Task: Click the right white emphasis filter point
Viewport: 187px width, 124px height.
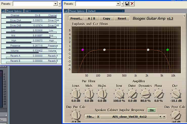Action: pyautogui.click(x=148, y=50)
